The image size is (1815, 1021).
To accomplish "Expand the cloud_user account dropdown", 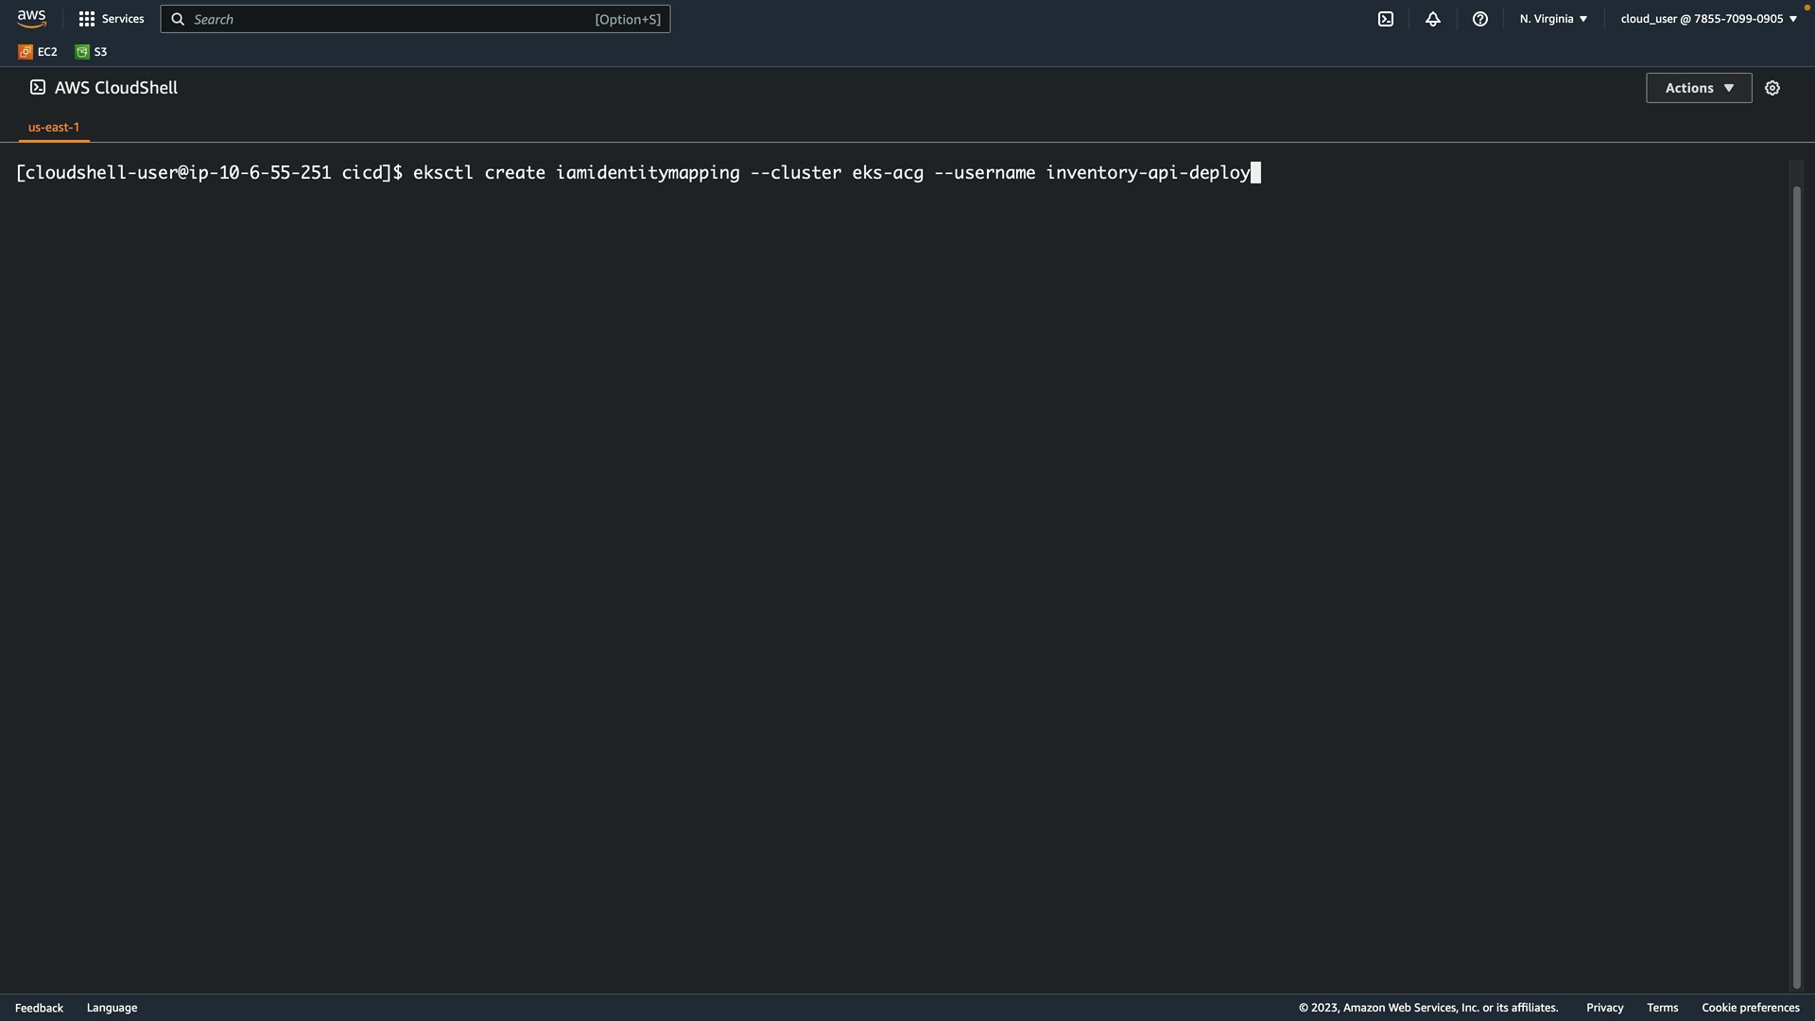I will pos(1708,19).
